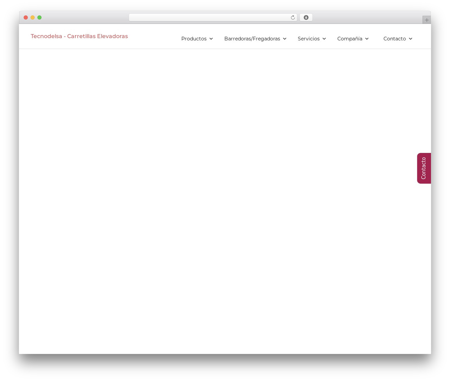
Task: Open the Barredoras/Fregadoras menu
Action: pyautogui.click(x=252, y=39)
